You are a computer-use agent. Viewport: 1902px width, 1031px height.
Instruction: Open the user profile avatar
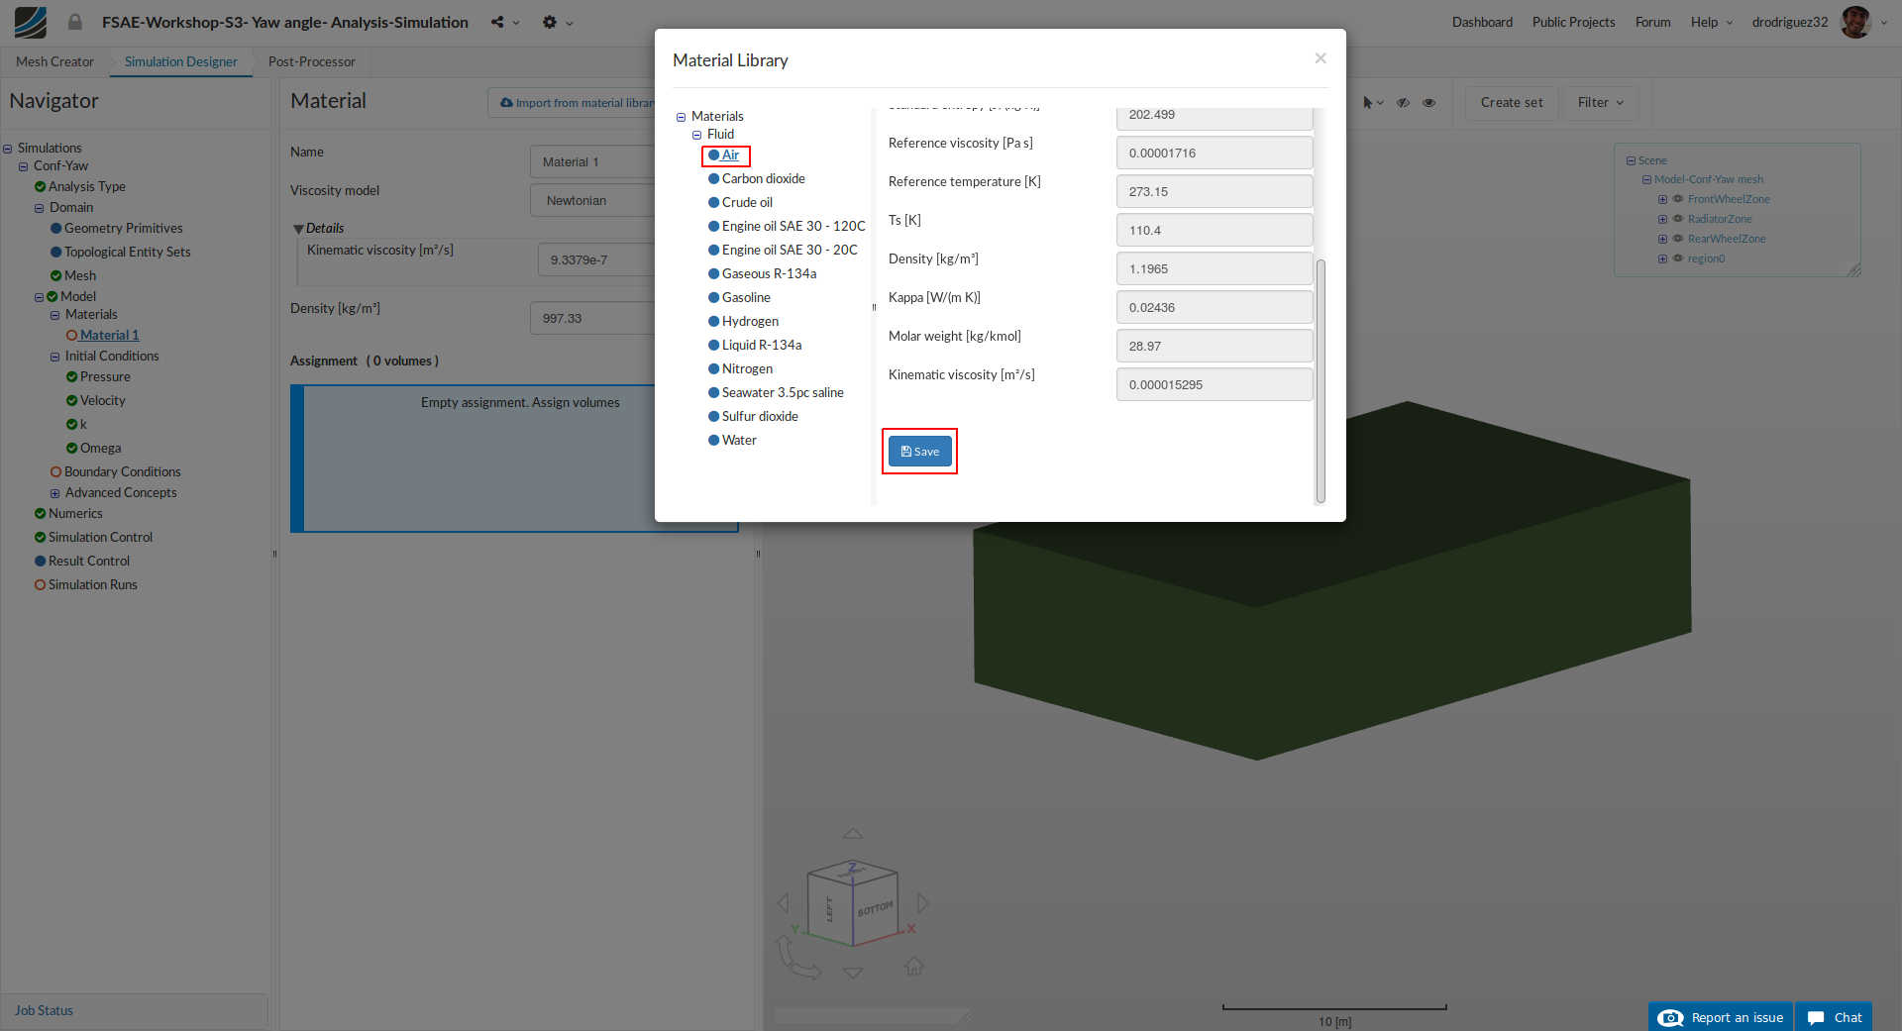point(1855,22)
